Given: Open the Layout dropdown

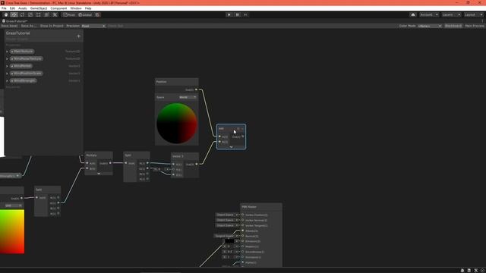Looking at the screenshot, I should (474, 15).
